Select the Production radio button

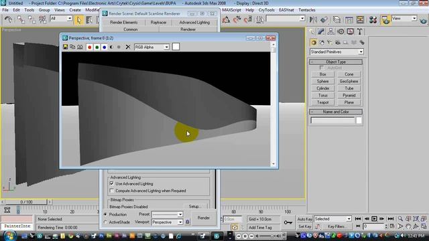click(106, 214)
